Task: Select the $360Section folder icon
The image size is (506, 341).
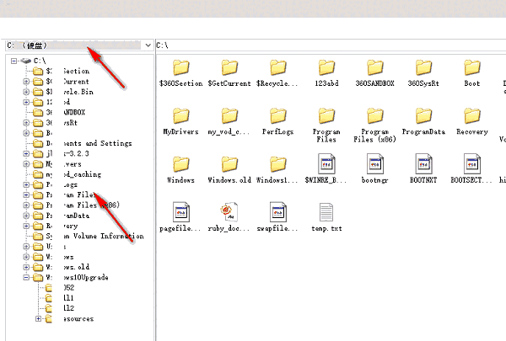Action: click(180, 67)
